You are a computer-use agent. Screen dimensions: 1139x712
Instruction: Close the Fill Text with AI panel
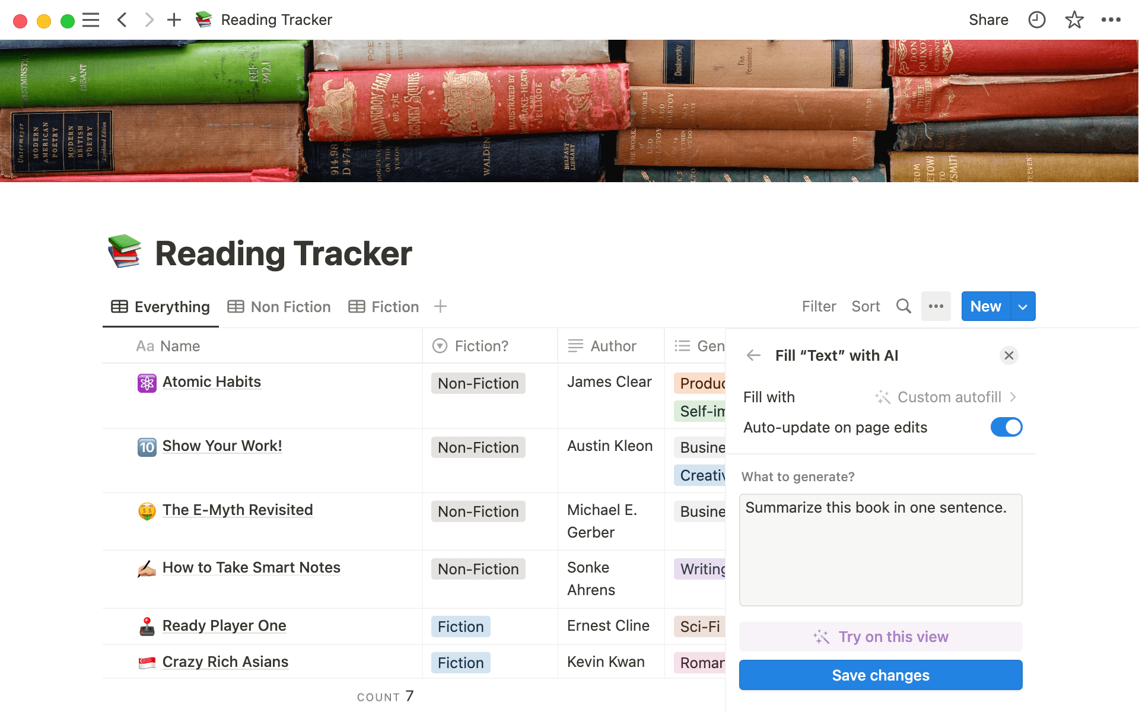pos(1009,355)
